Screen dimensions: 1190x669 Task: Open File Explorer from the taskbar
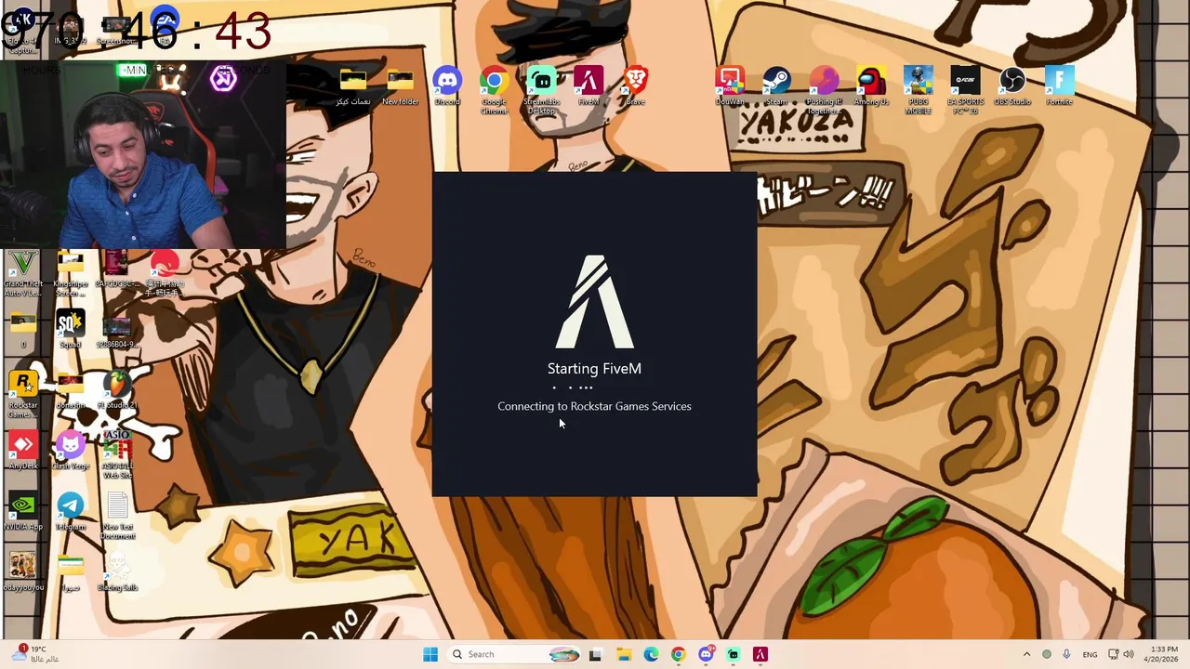(x=623, y=654)
